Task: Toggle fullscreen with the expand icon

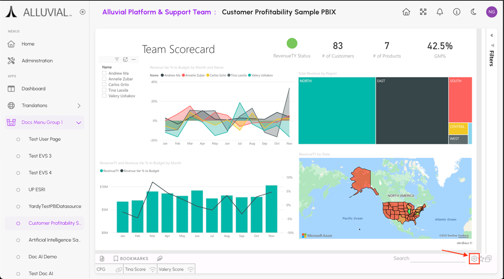Action: pos(423,12)
